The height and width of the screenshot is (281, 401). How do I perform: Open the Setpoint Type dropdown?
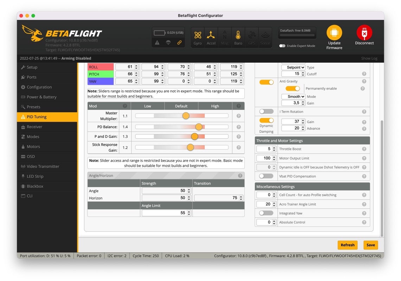293,67
